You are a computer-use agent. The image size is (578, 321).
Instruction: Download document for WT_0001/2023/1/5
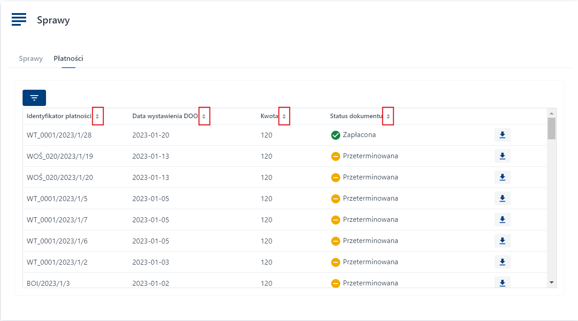(502, 198)
